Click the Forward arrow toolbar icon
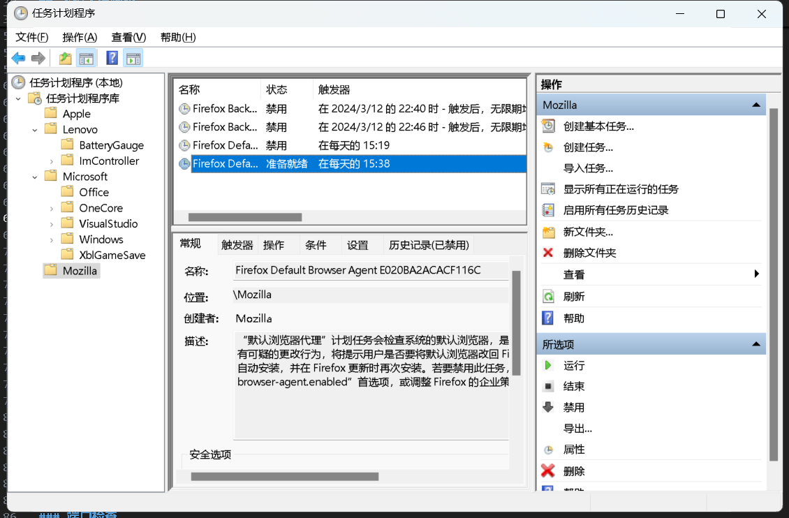The width and height of the screenshot is (789, 518). 38,59
